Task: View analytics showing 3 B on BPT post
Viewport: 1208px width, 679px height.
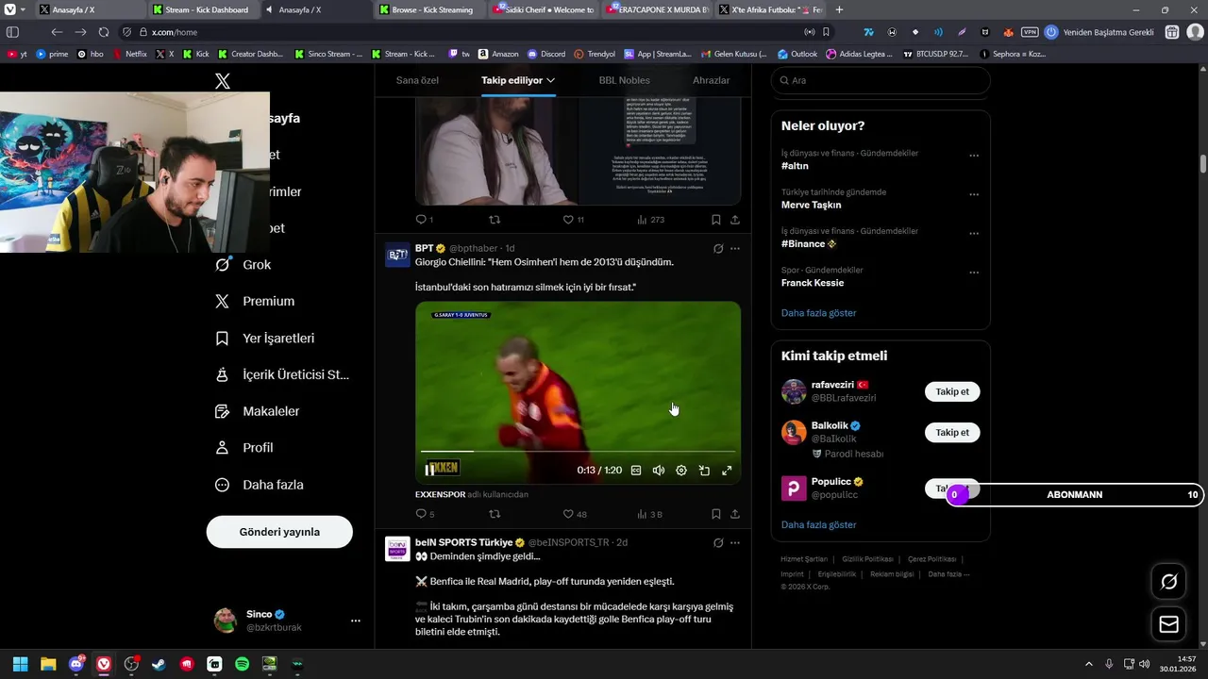Action: [649, 514]
